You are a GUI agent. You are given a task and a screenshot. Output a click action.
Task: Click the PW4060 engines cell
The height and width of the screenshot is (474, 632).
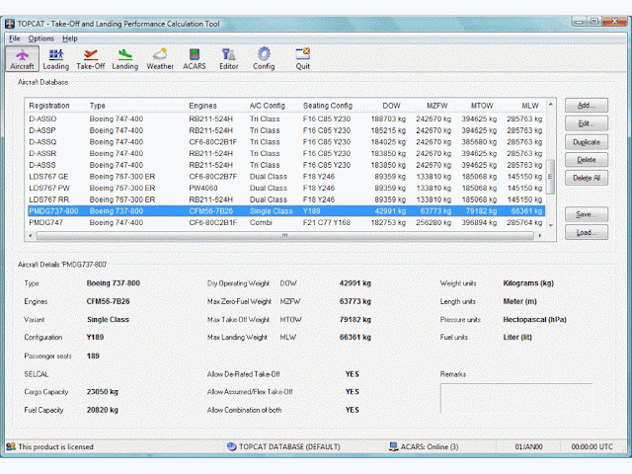[203, 189]
